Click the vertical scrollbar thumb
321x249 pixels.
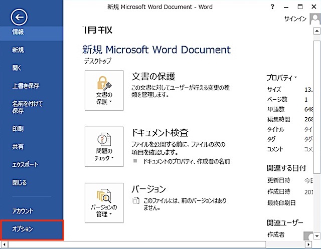pyautogui.click(x=317, y=107)
